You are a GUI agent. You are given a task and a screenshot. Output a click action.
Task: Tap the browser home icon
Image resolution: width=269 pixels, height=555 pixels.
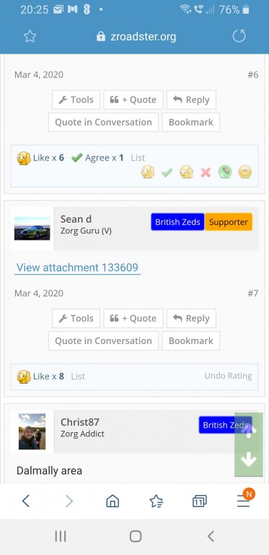[113, 501]
